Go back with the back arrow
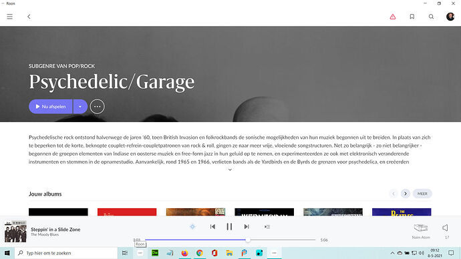 [x=29, y=17]
